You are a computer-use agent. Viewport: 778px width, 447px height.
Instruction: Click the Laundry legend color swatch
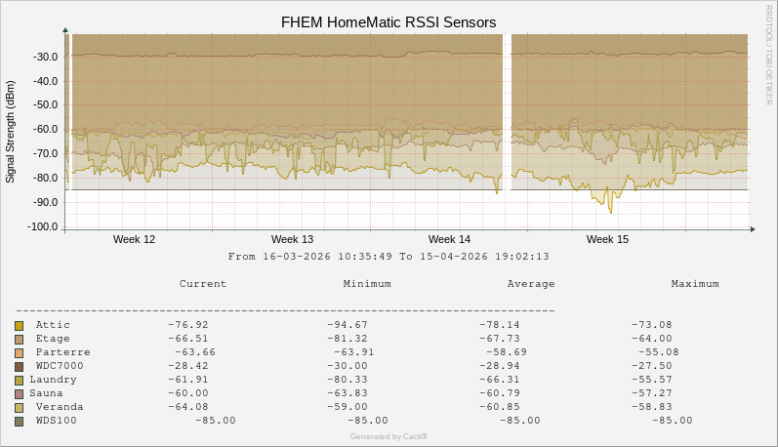point(20,380)
